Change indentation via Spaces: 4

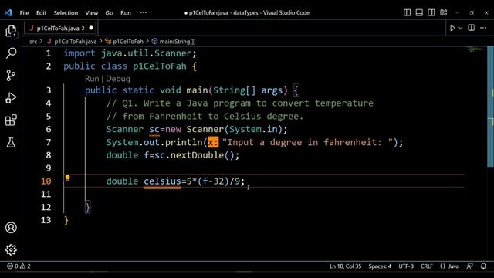(380, 266)
